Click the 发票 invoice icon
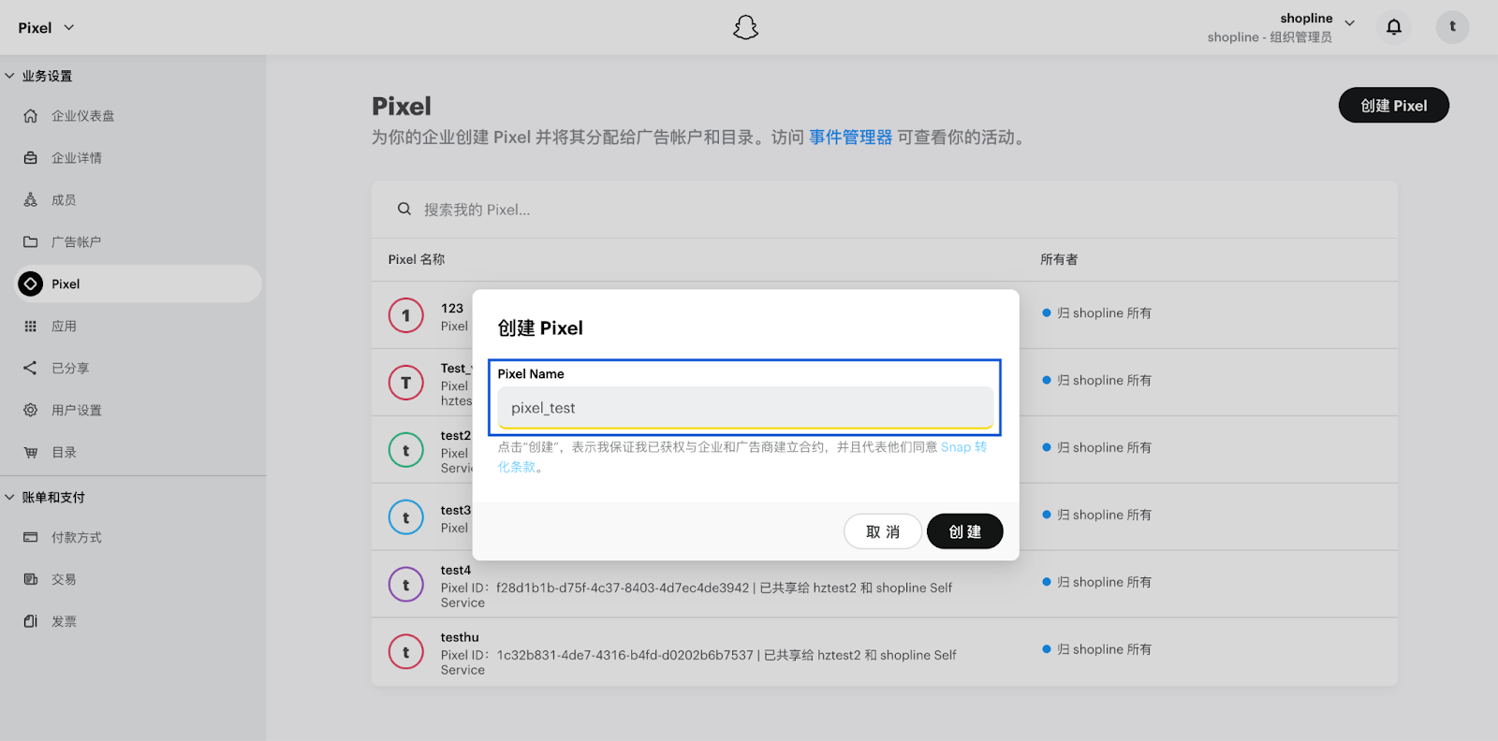This screenshot has width=1498, height=741. (x=31, y=621)
